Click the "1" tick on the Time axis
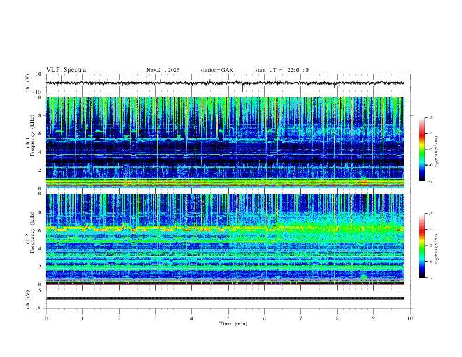This screenshot has width=462, height=357. tap(82, 318)
